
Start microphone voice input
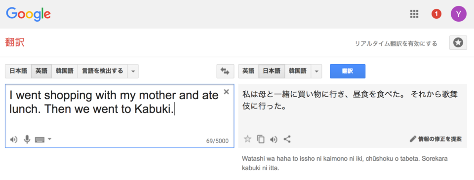27,139
